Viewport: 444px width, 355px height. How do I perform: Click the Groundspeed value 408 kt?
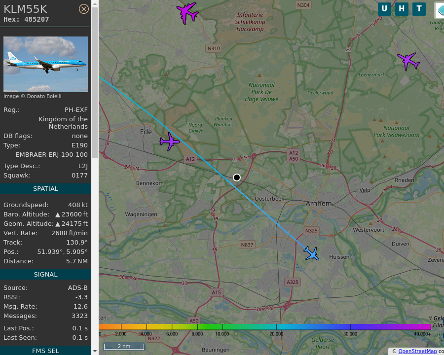coord(78,205)
